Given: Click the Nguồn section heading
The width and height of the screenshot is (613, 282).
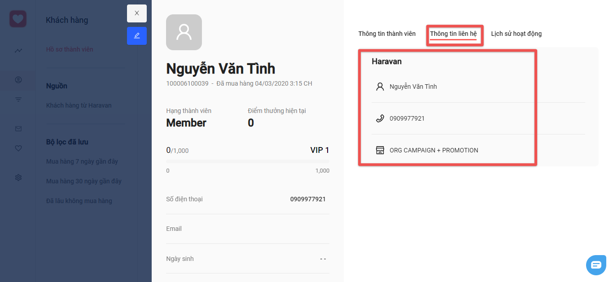Looking at the screenshot, I should (57, 86).
